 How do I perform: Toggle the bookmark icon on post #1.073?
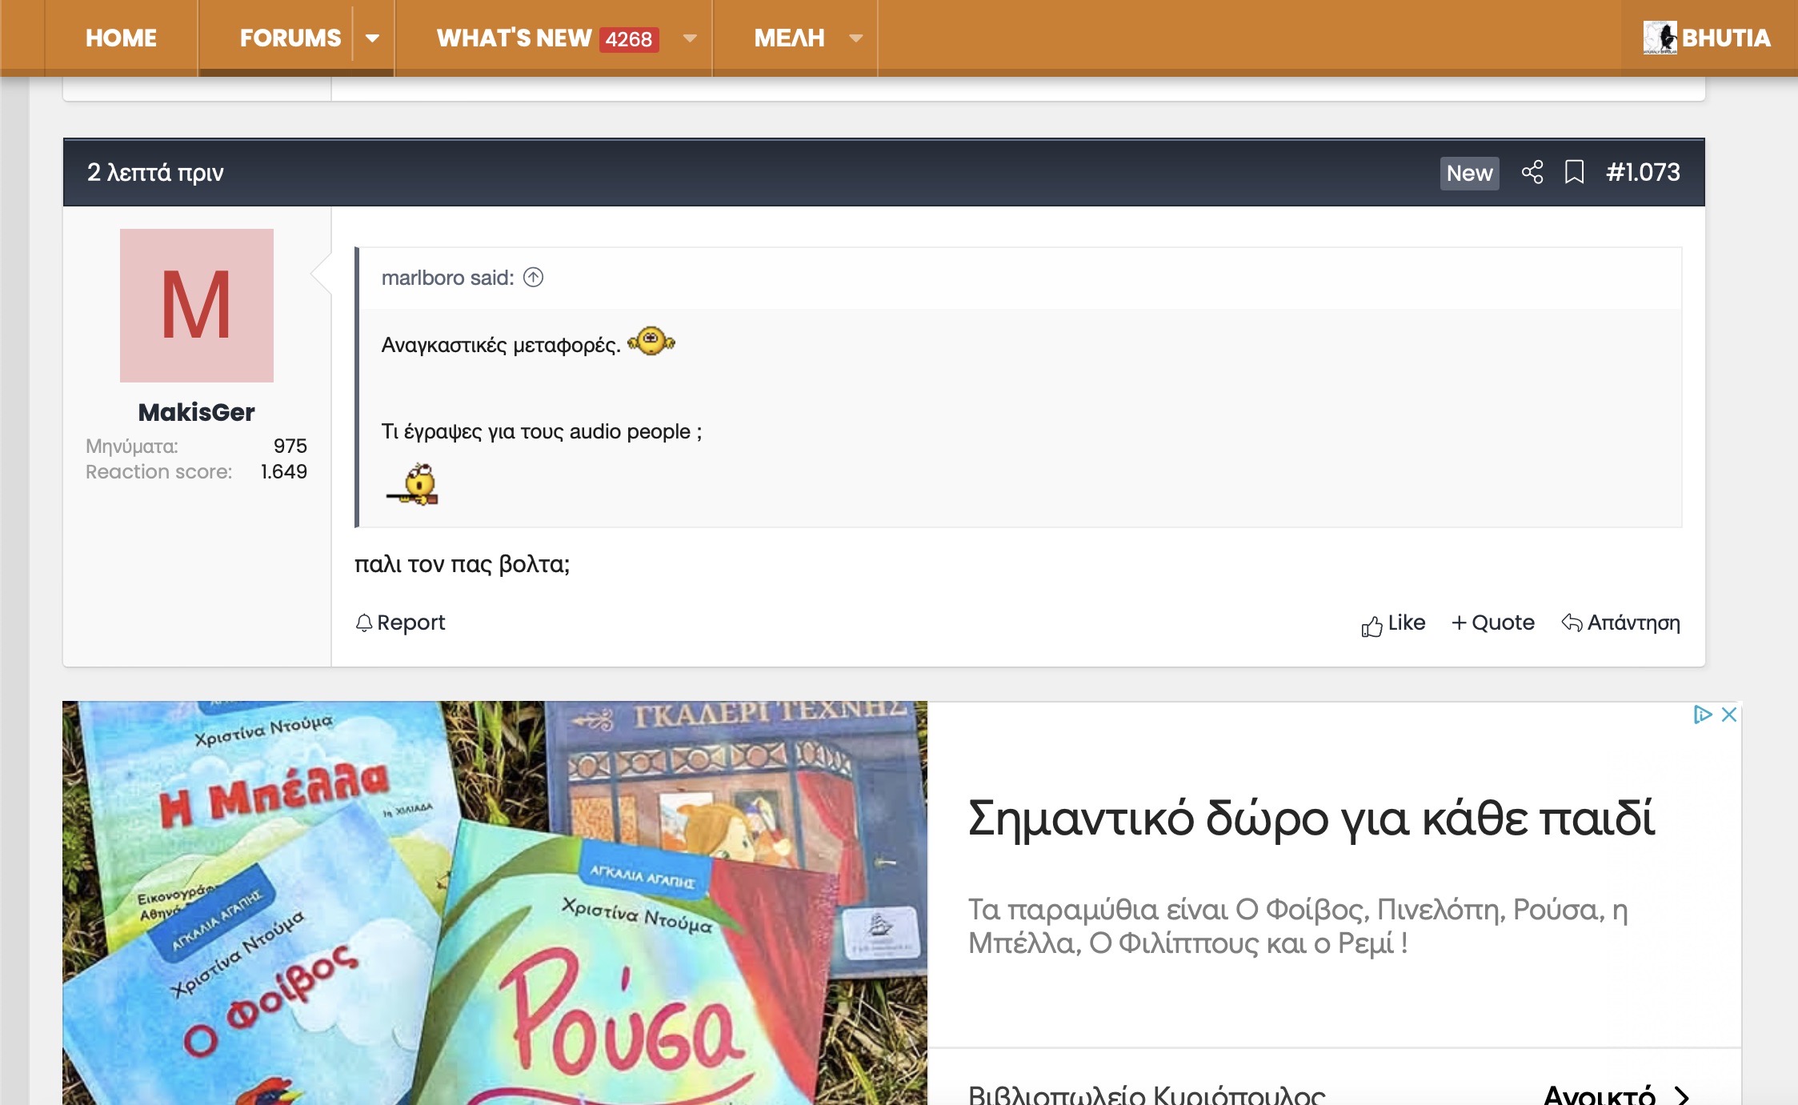1574,172
